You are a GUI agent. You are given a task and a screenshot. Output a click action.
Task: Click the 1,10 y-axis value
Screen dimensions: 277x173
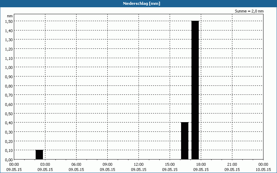click(x=9, y=58)
